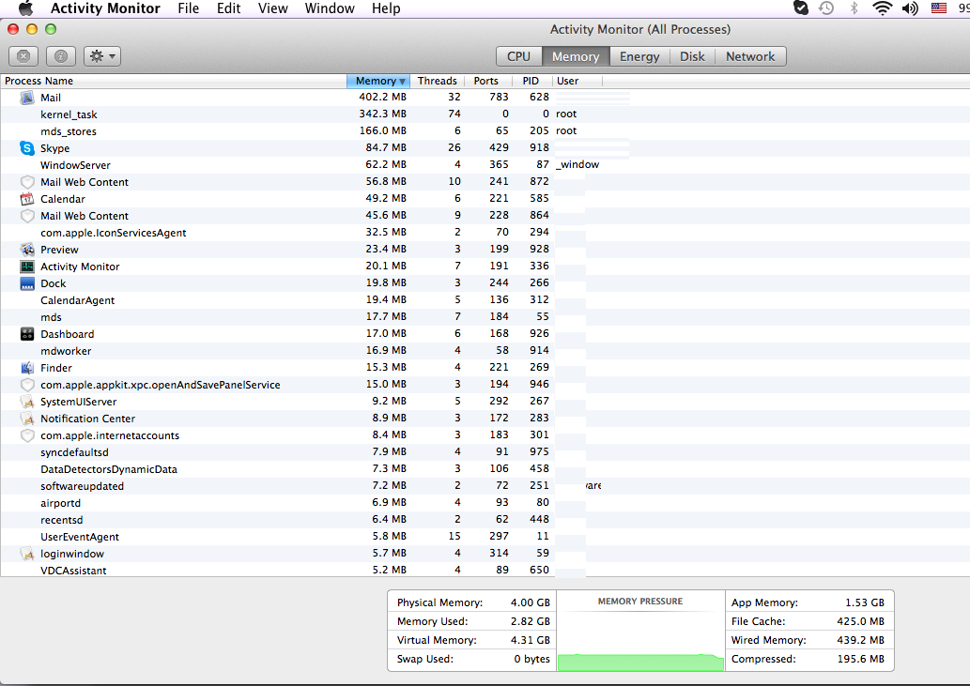970x686 pixels.
Task: Click the loginwindow process icon
Action: [27, 554]
